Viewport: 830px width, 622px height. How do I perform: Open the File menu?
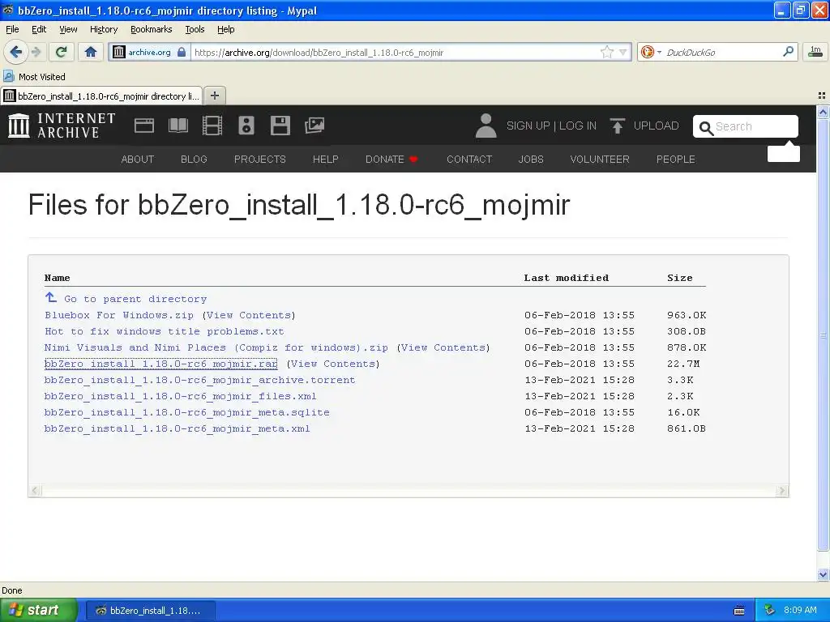(12, 29)
